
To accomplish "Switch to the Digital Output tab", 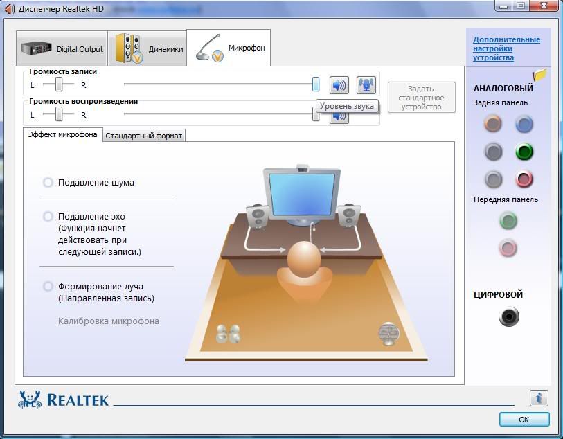I will (62, 48).
